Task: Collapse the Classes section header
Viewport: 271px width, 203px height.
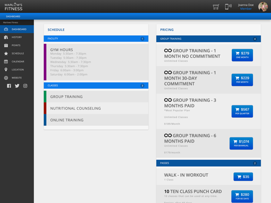Action: (96, 85)
